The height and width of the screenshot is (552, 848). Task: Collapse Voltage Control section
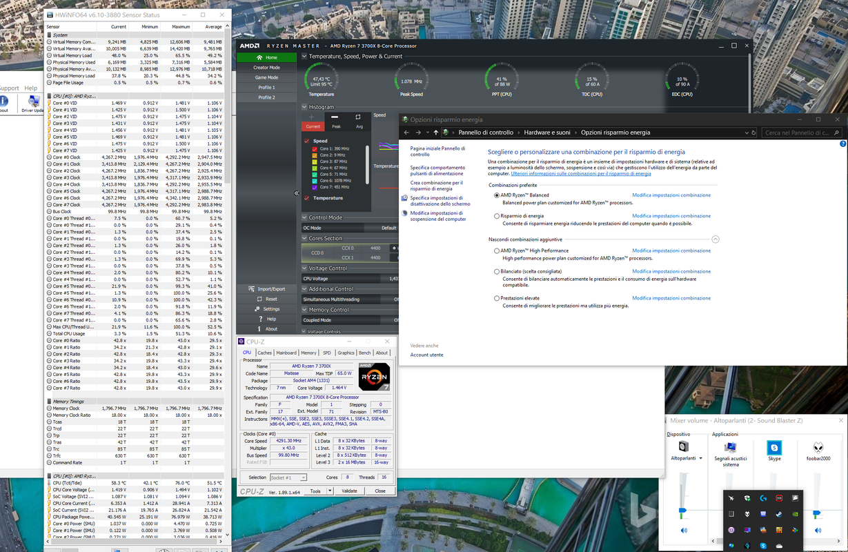[x=305, y=268]
